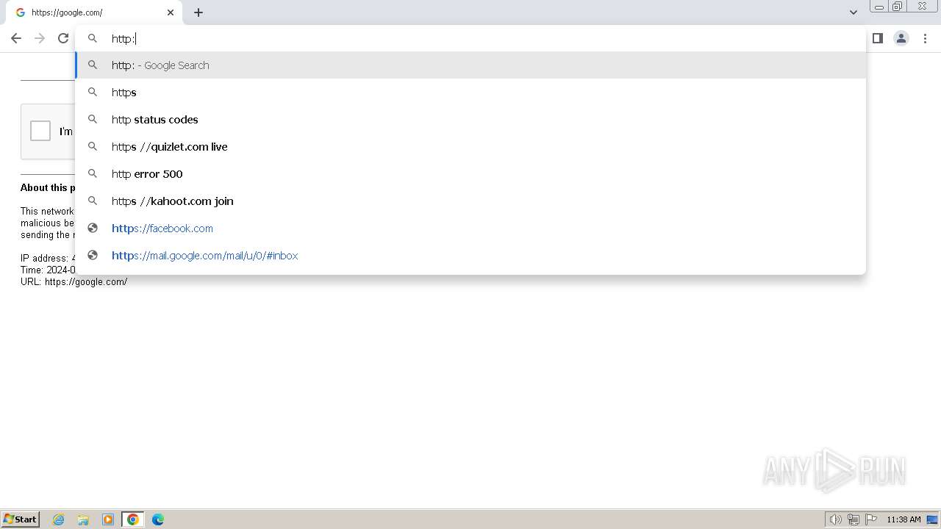Check the I'm not a robot checkbox
The image size is (941, 529).
pyautogui.click(x=40, y=131)
